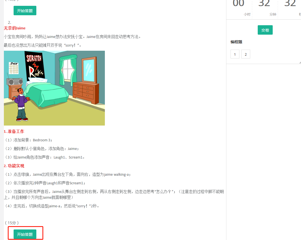Click sentence starting 小宝在房间吵闹
This screenshot has width=301, height=240.
(x=72, y=37)
